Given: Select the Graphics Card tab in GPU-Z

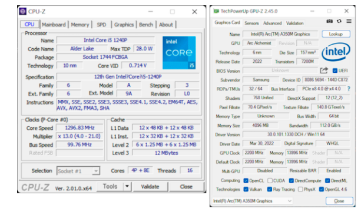Looking at the screenshot, I should point(227,22).
